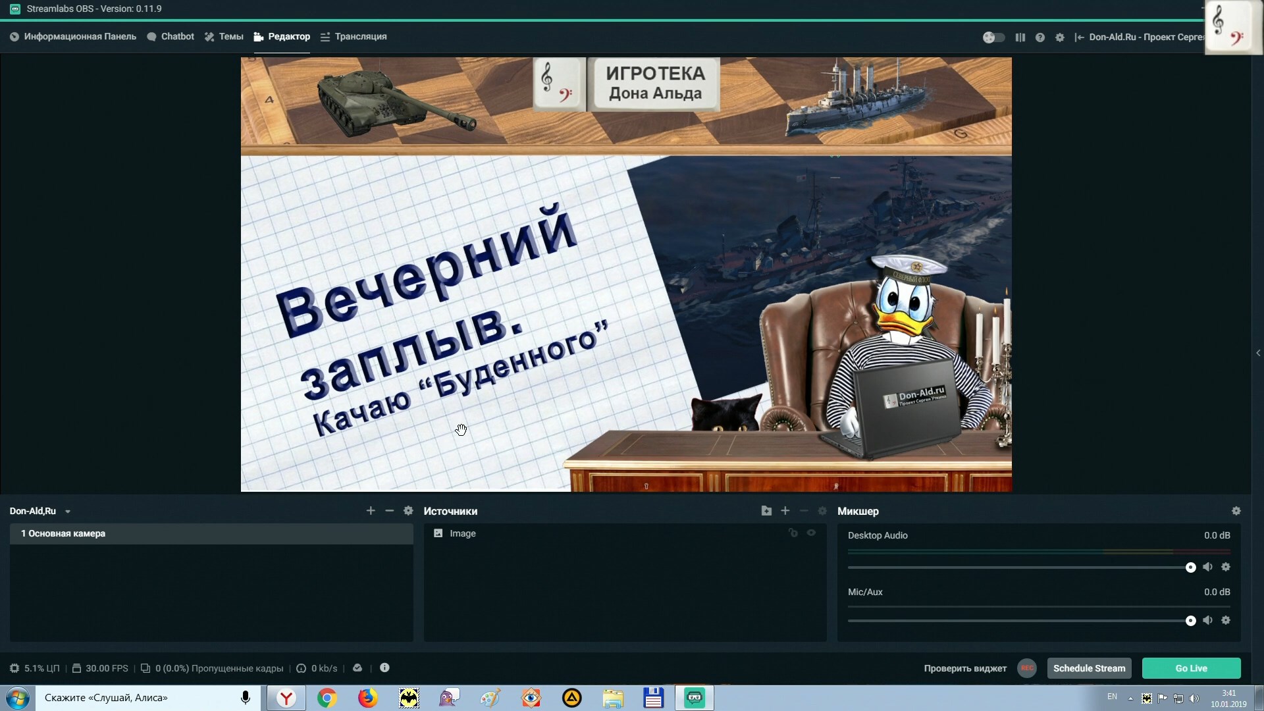Open Yandex Browser from taskbar
This screenshot has width=1264, height=711.
[x=286, y=698]
